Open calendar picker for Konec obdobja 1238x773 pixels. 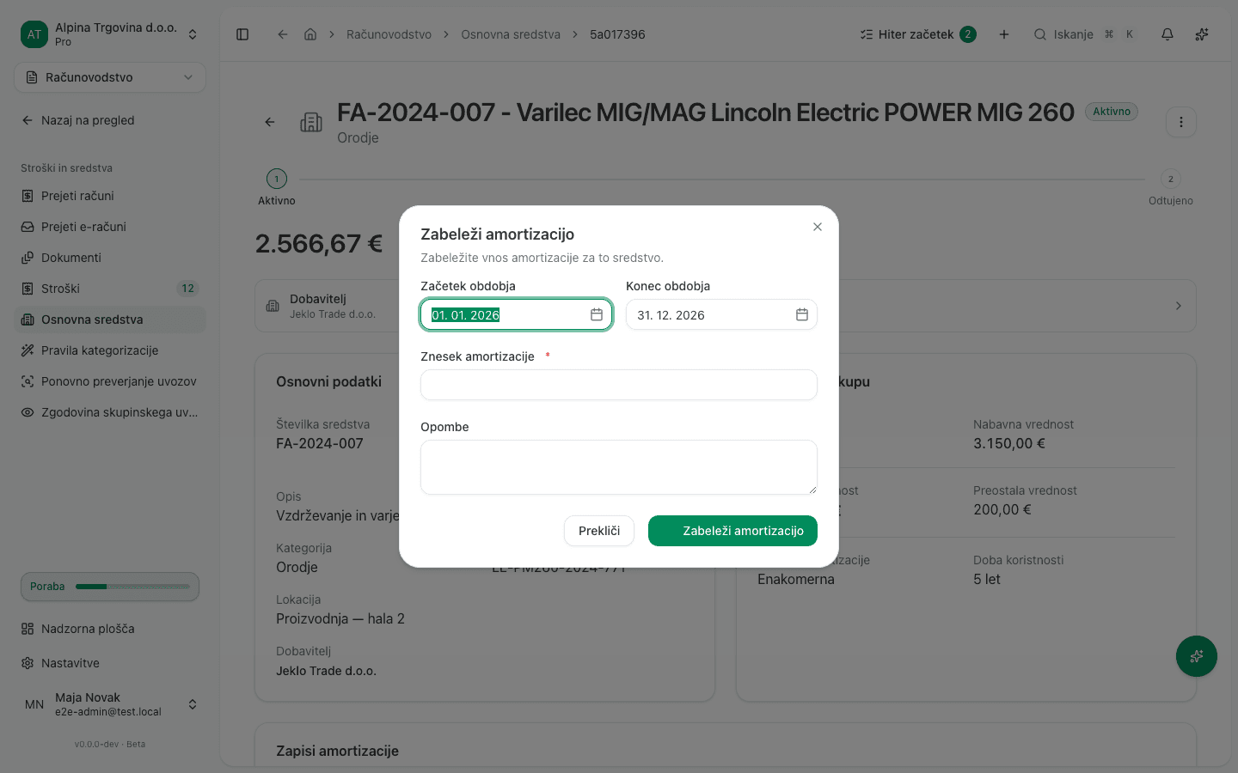pos(802,314)
